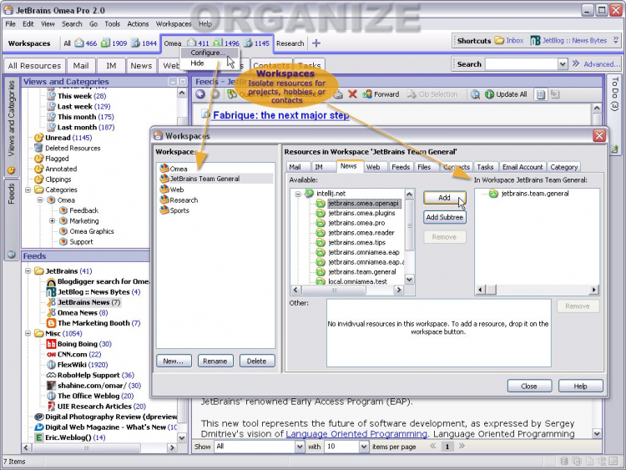Switch to the All Resources tab
Viewport: 626px width, 470px height.
click(34, 65)
